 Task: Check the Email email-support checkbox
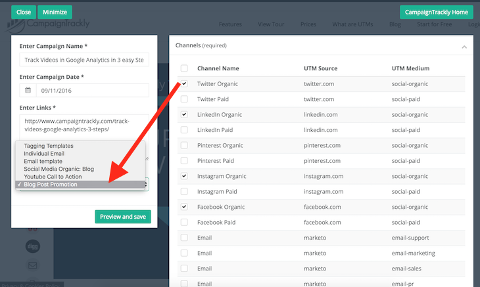[184, 238]
